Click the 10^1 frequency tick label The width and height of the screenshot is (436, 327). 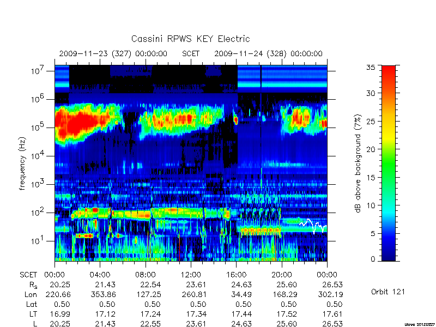click(x=38, y=240)
